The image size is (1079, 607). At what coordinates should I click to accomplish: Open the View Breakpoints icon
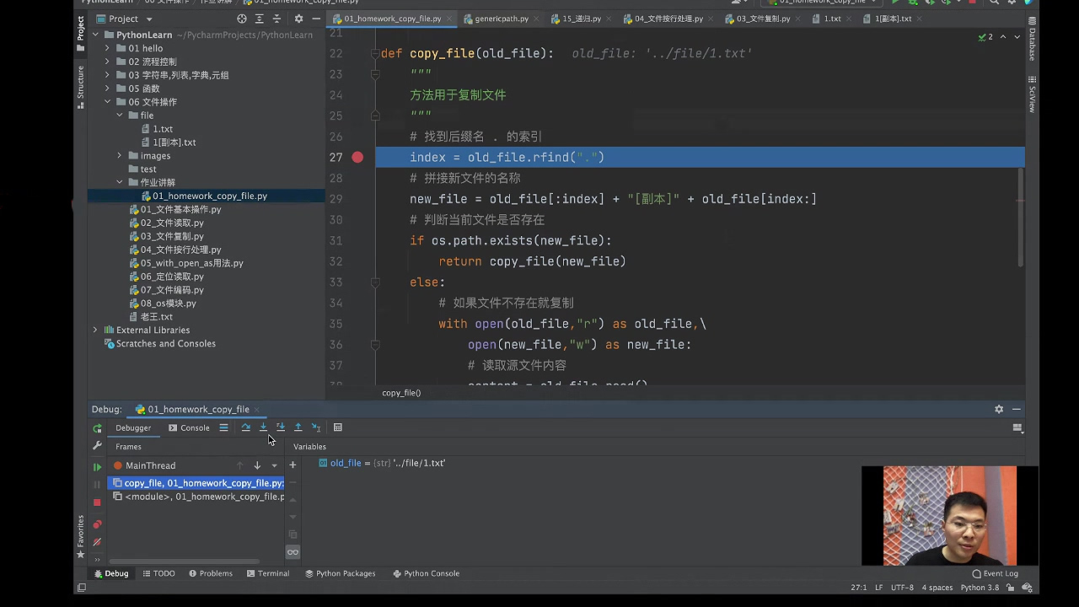[x=97, y=524]
